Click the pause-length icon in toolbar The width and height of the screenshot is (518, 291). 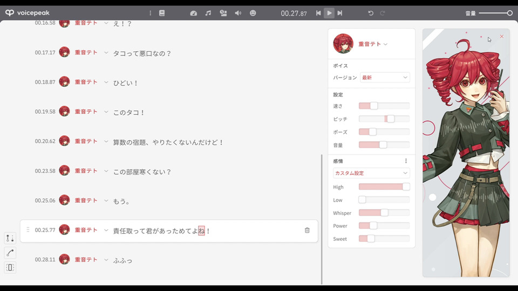pyautogui.click(x=223, y=13)
